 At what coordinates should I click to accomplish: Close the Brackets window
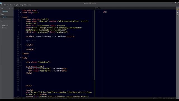pos(178,3)
